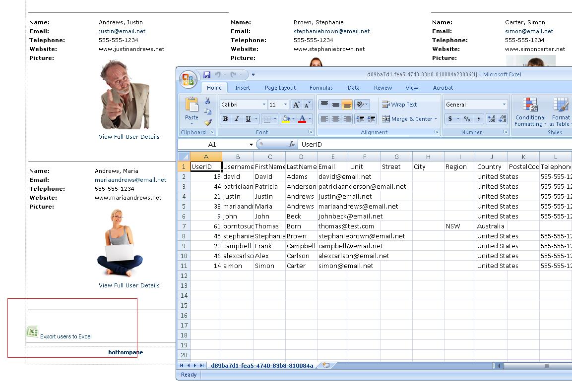Open the Data ribbon tab
Screen dimensions: 572x382
coord(354,88)
